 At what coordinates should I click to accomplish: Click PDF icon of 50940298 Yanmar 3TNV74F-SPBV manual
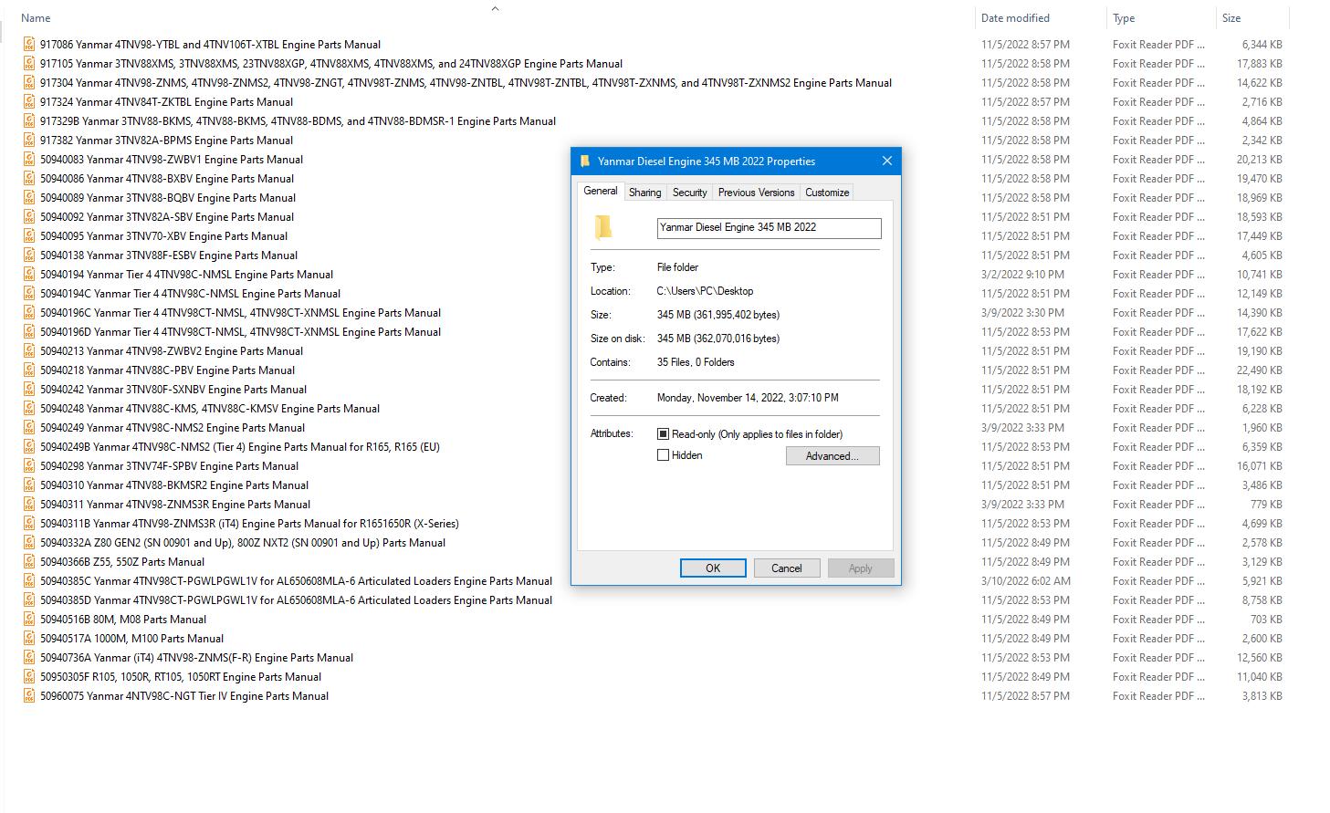29,465
